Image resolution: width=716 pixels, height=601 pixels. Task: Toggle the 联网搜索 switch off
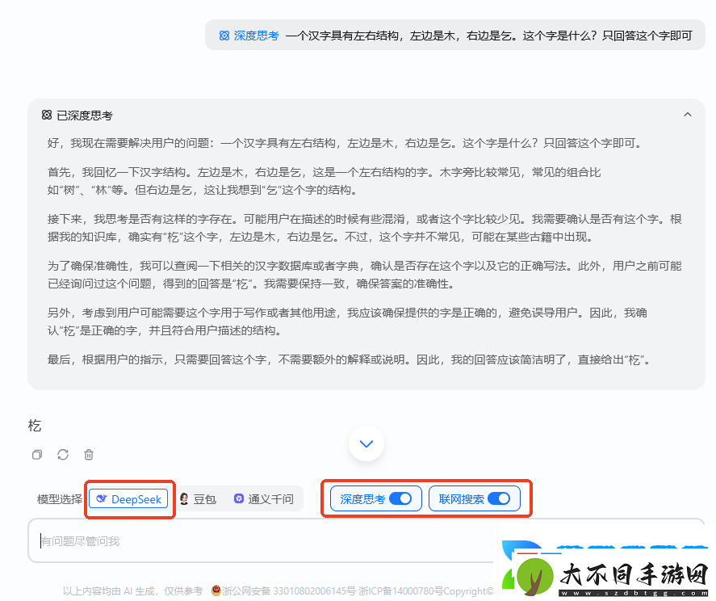[x=499, y=498]
